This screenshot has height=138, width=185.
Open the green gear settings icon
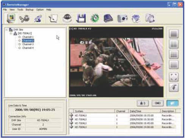coord(95,18)
